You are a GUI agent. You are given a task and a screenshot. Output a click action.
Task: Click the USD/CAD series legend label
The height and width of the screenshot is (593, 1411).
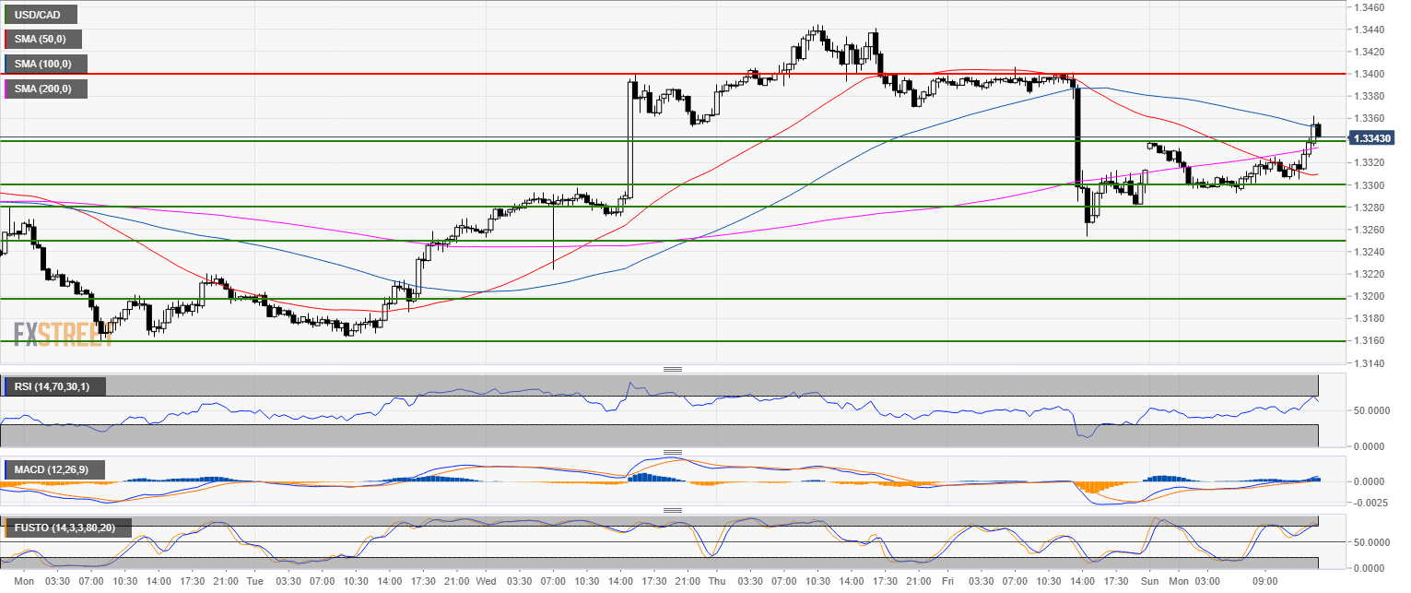tap(41, 15)
